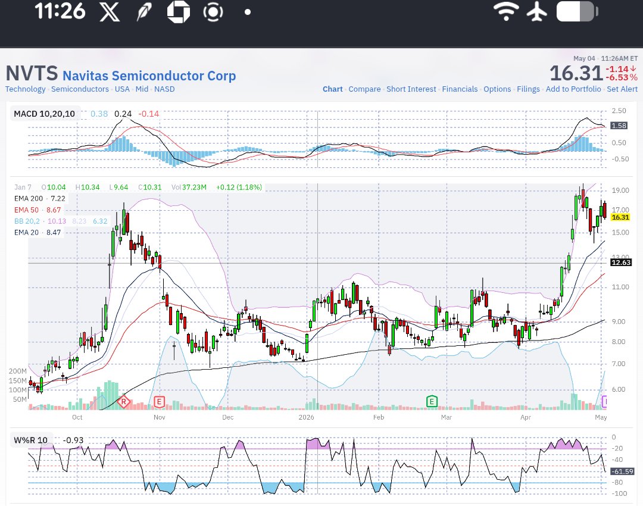
Task: Click the May label on the time axis
Action: (601, 417)
